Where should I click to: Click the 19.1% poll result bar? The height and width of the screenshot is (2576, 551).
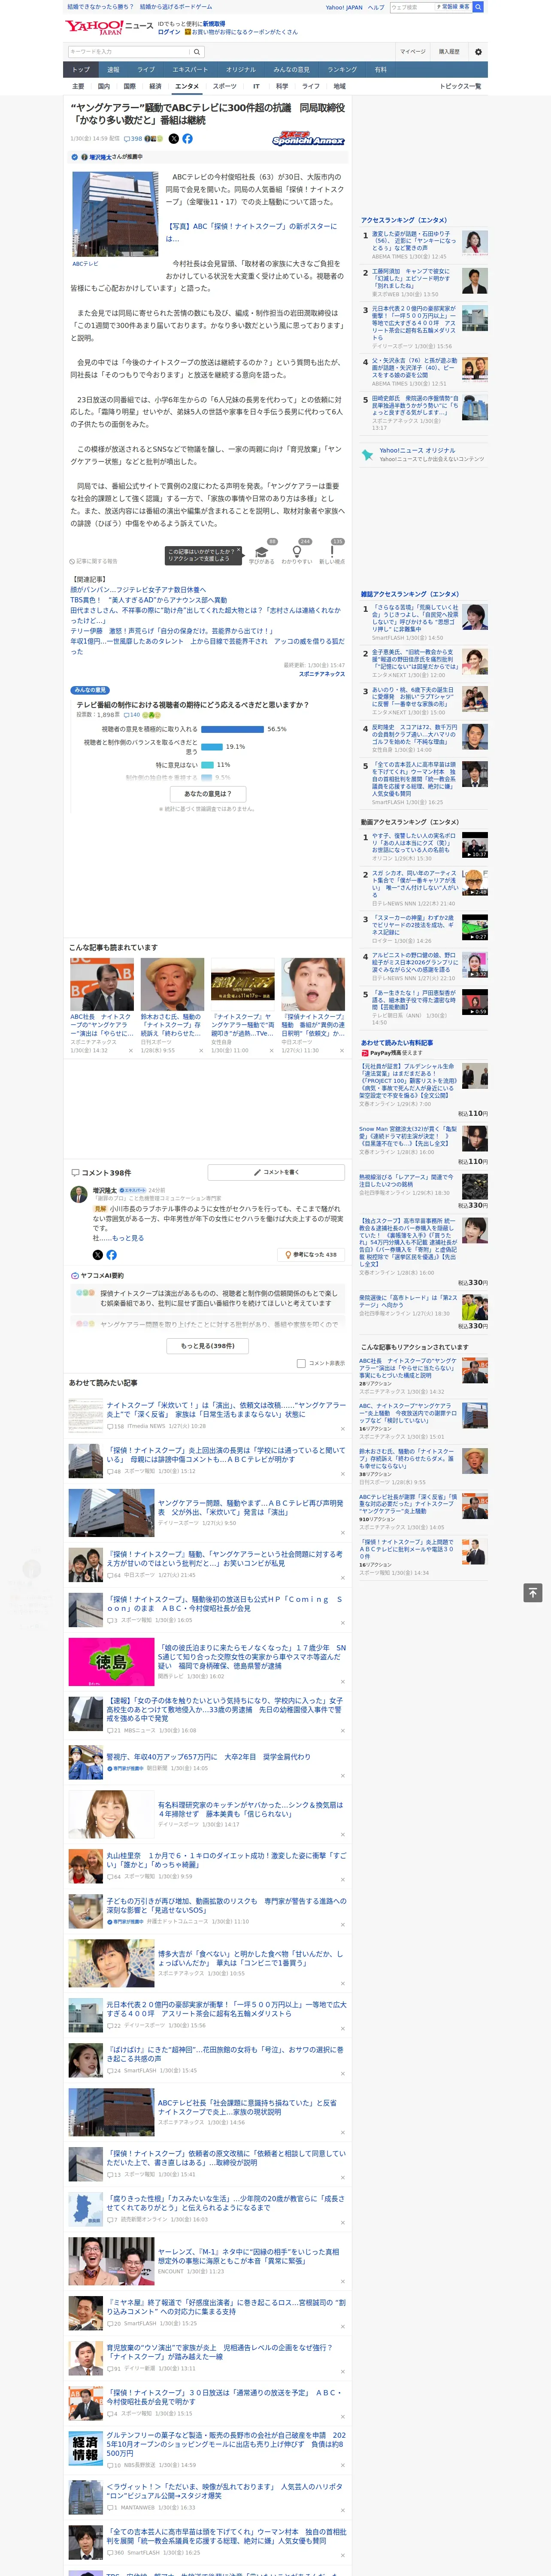[x=212, y=746]
